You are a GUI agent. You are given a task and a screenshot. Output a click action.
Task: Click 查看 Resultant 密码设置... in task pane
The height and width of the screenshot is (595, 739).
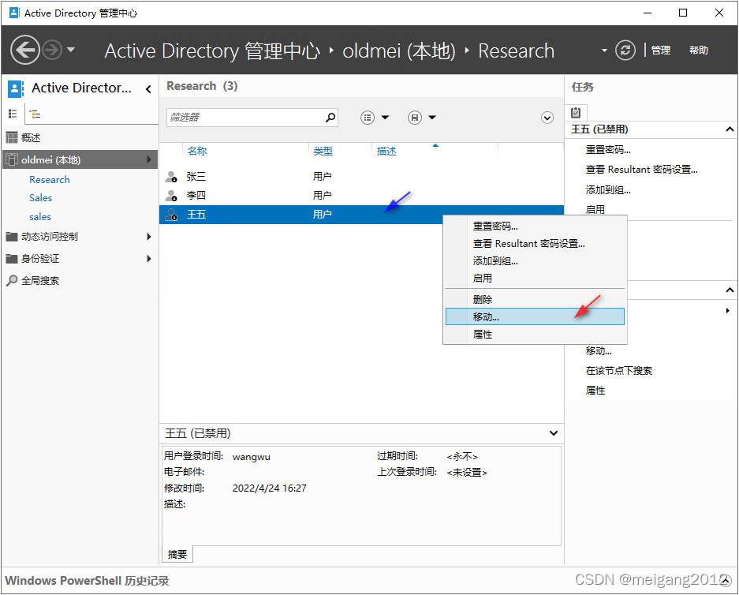coord(641,170)
